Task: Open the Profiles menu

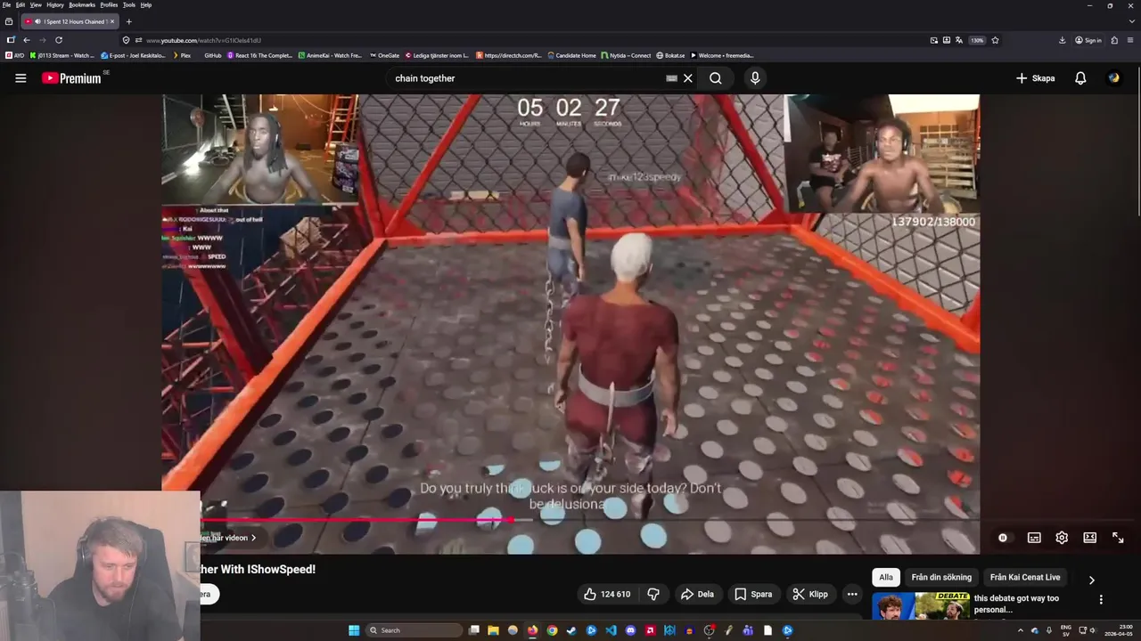Action: (109, 4)
